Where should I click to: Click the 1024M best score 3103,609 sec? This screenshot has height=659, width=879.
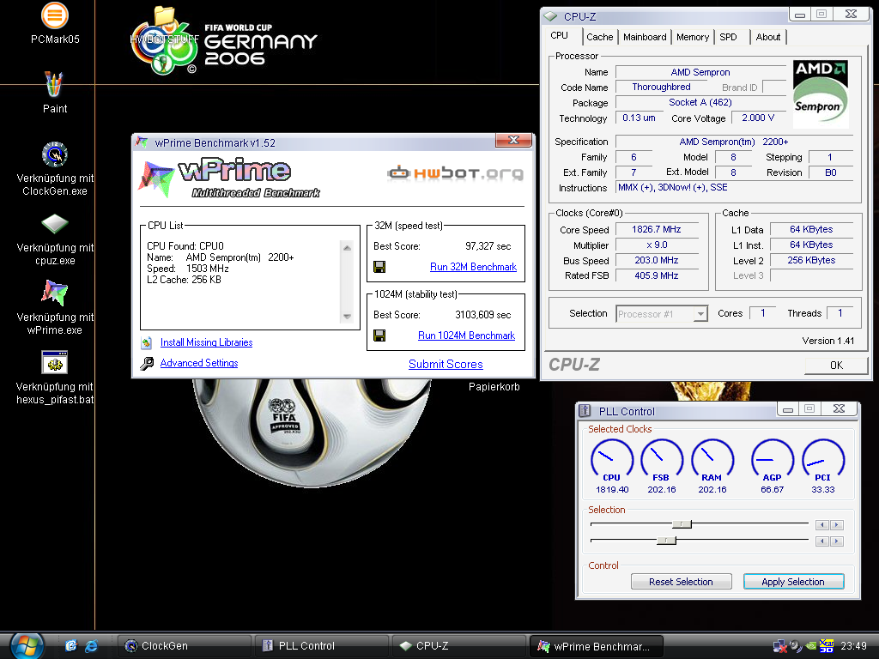(x=482, y=314)
